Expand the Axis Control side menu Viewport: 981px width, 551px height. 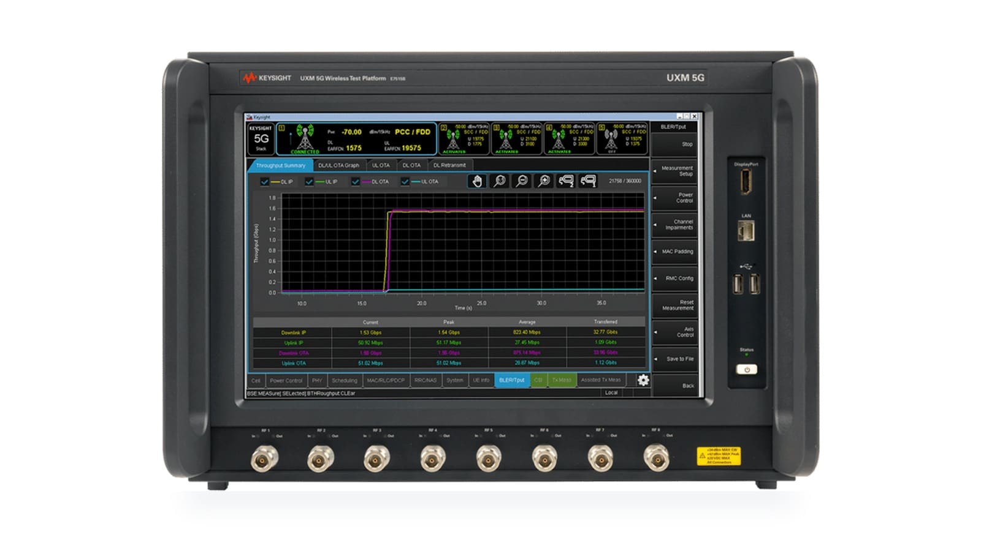click(x=674, y=332)
